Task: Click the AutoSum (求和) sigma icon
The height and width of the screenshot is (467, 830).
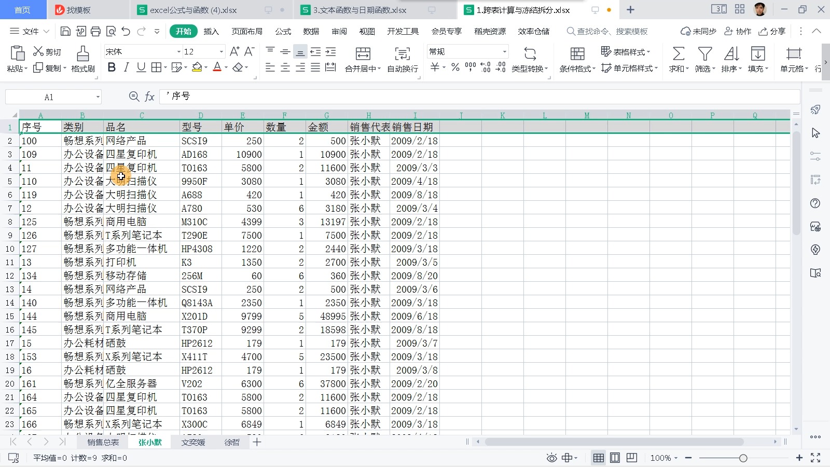Action: pos(679,53)
